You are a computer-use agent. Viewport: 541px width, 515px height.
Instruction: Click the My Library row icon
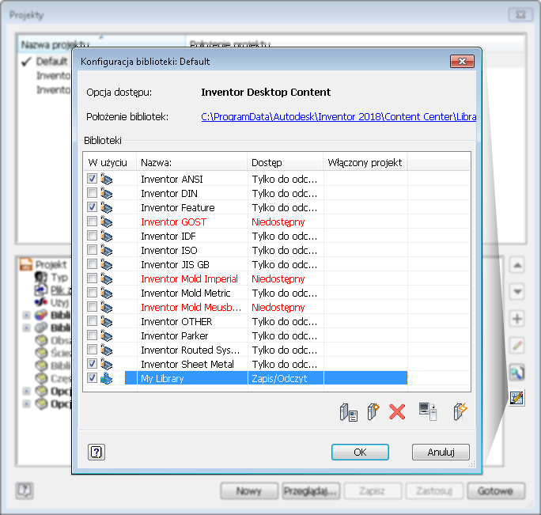[x=107, y=378]
